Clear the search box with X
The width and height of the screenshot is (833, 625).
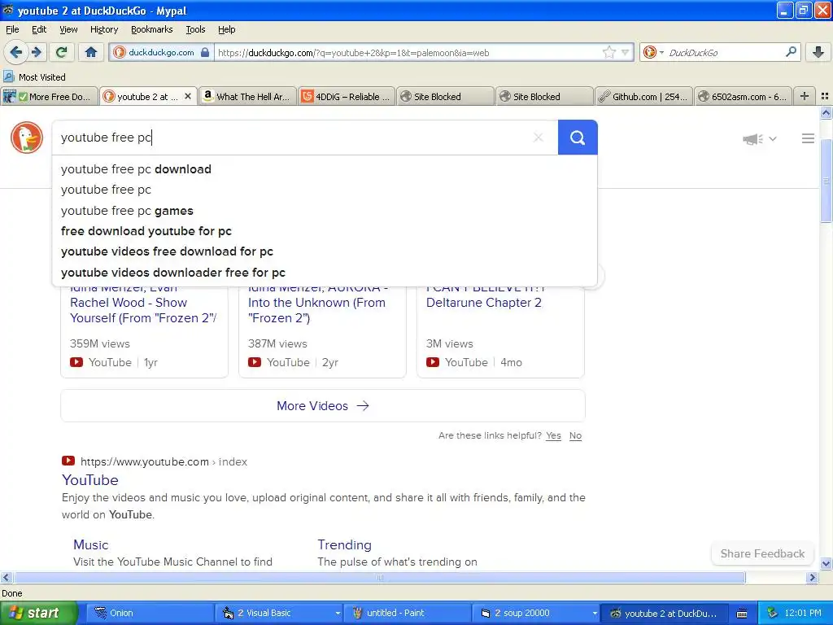pyautogui.click(x=539, y=137)
